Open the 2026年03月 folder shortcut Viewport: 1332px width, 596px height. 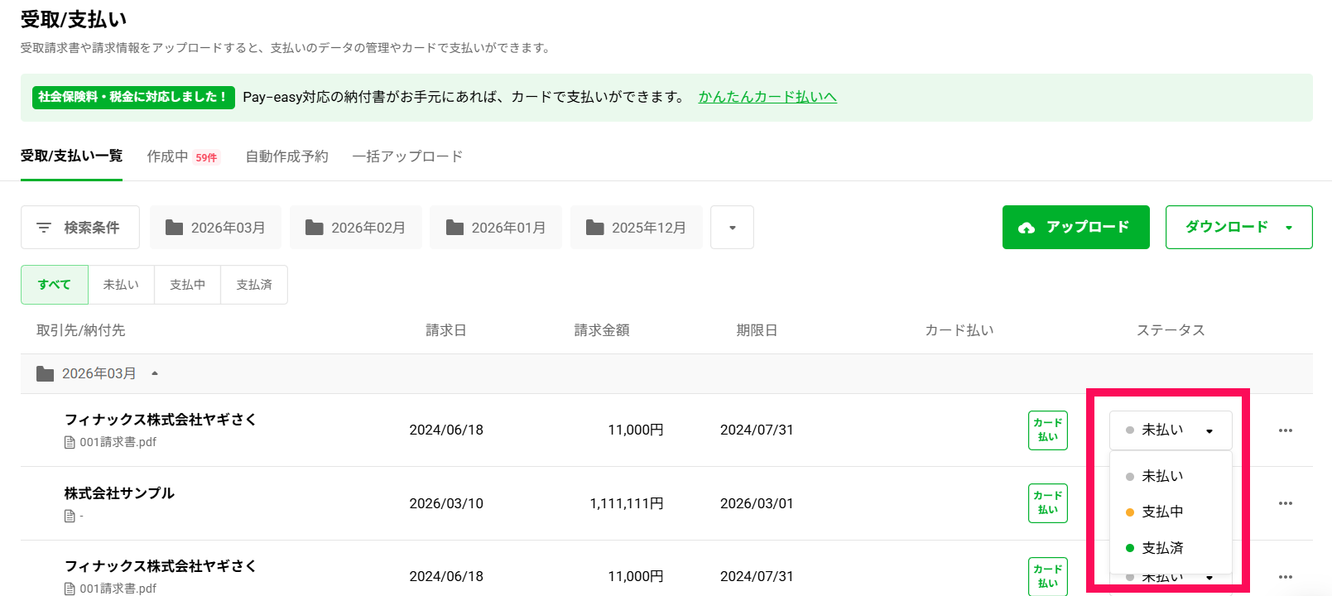pyautogui.click(x=215, y=227)
